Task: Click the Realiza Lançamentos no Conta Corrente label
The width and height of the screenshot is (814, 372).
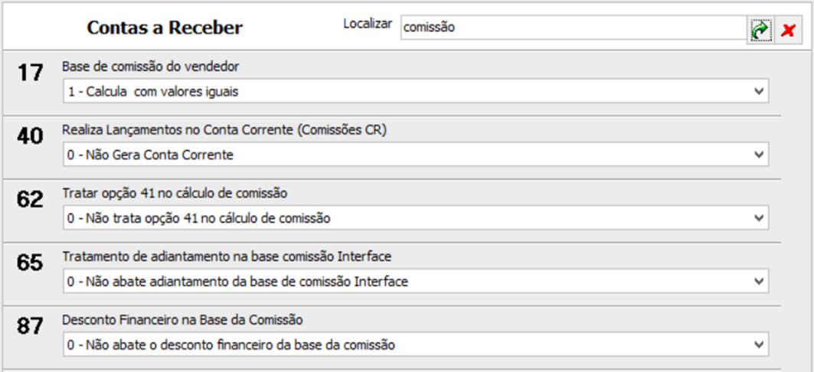Action: (224, 130)
